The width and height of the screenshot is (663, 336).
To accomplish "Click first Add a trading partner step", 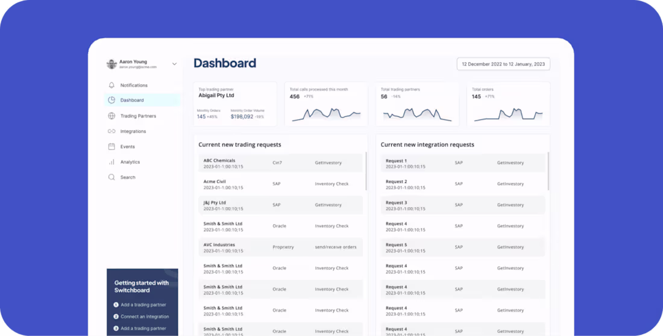I will point(140,305).
